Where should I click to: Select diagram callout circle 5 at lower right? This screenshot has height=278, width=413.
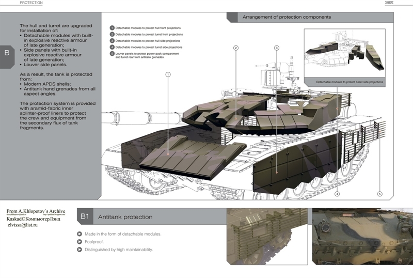(x=379, y=194)
